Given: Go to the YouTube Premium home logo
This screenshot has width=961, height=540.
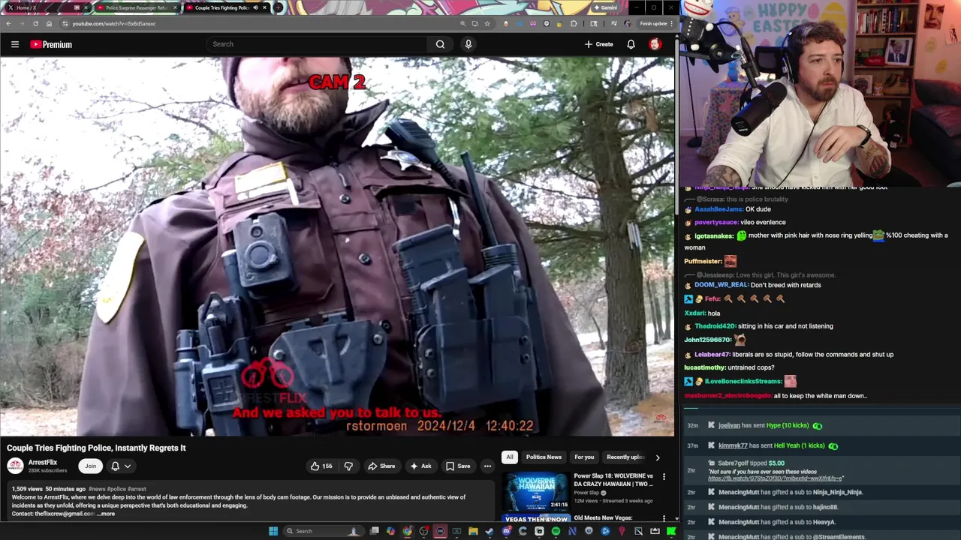Looking at the screenshot, I should coord(51,44).
